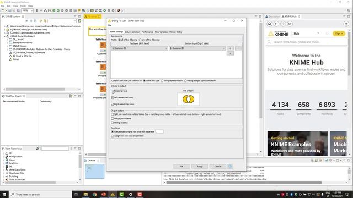
Task: Click the KNIME Hub question mark icon
Action: 318,34
